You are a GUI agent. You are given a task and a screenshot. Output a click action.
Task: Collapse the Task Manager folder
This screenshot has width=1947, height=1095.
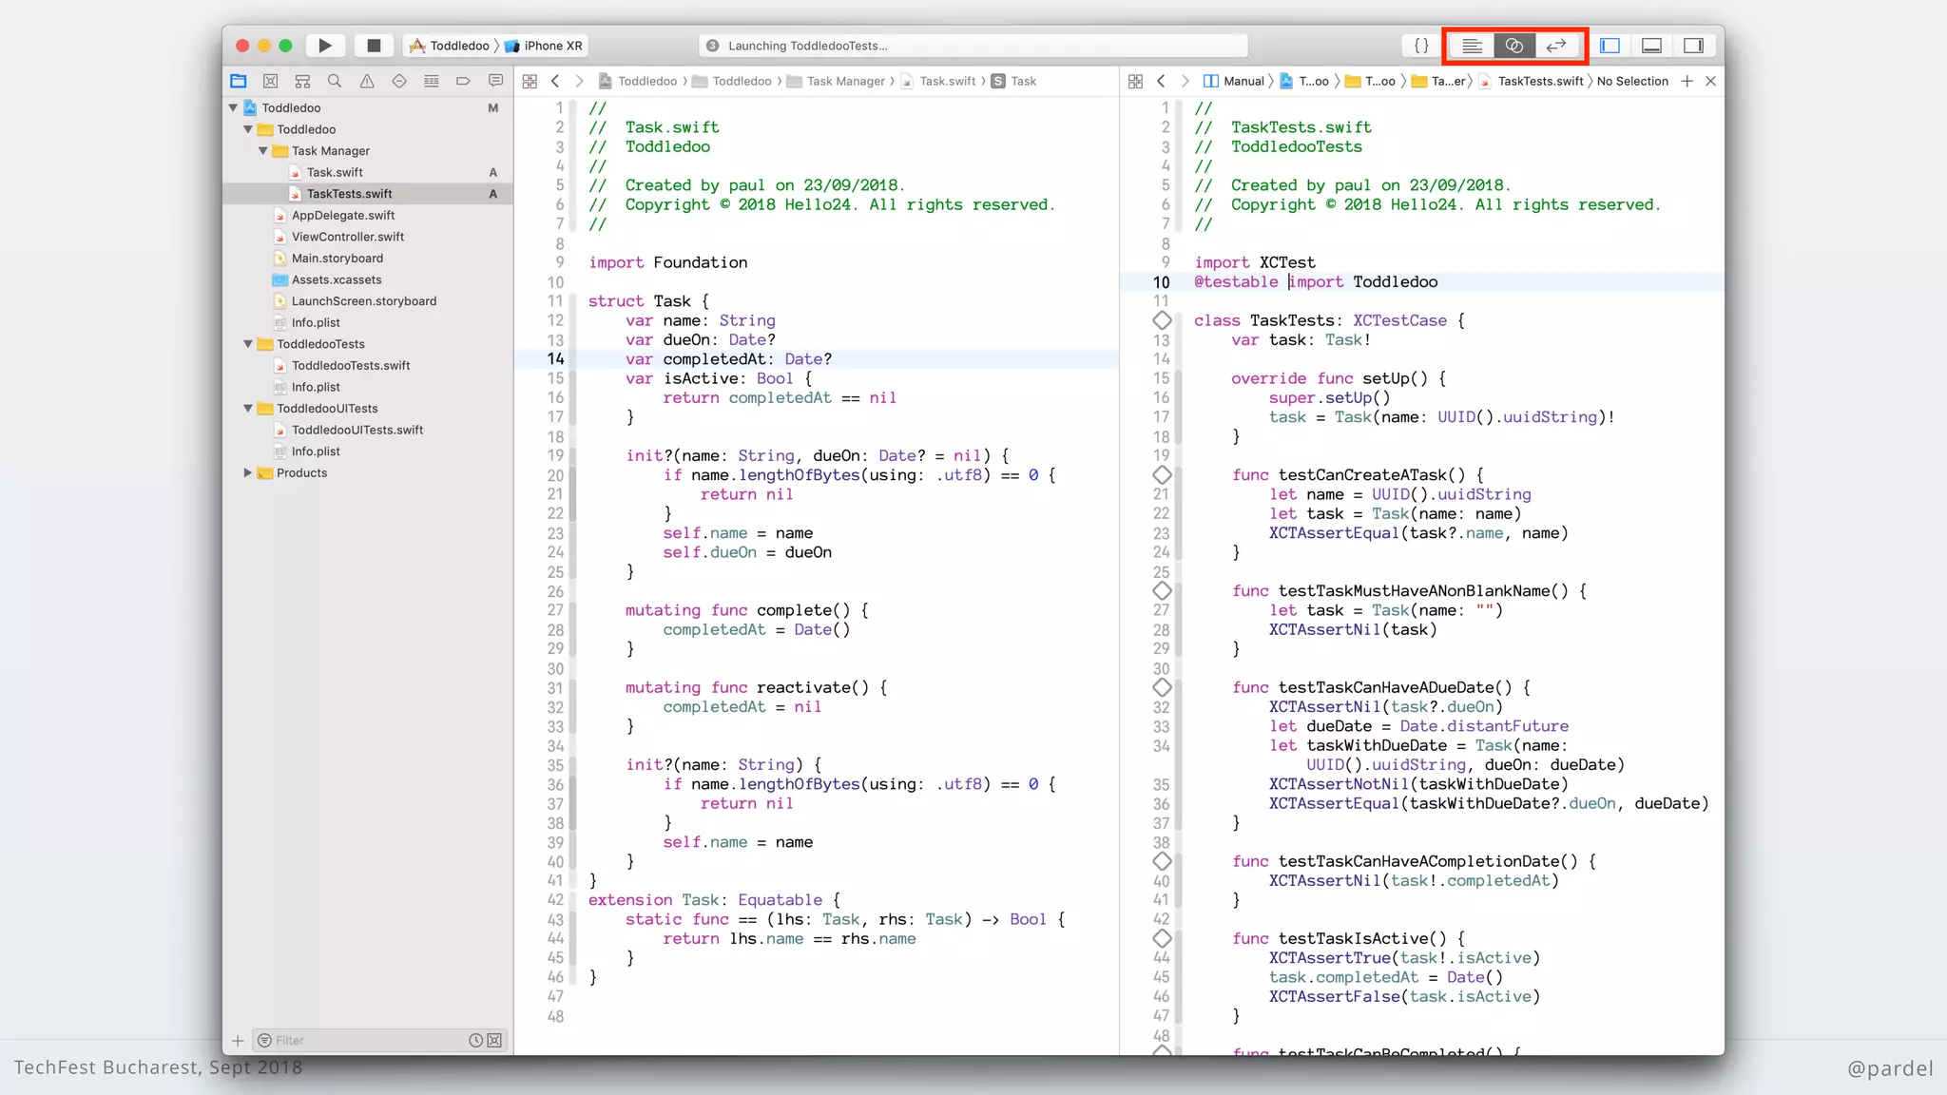pos(263,151)
